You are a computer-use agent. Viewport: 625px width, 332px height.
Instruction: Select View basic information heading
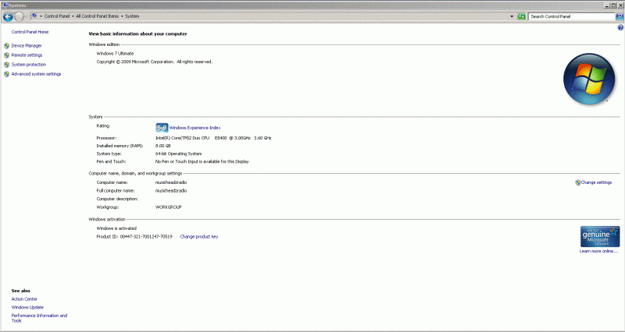point(137,34)
